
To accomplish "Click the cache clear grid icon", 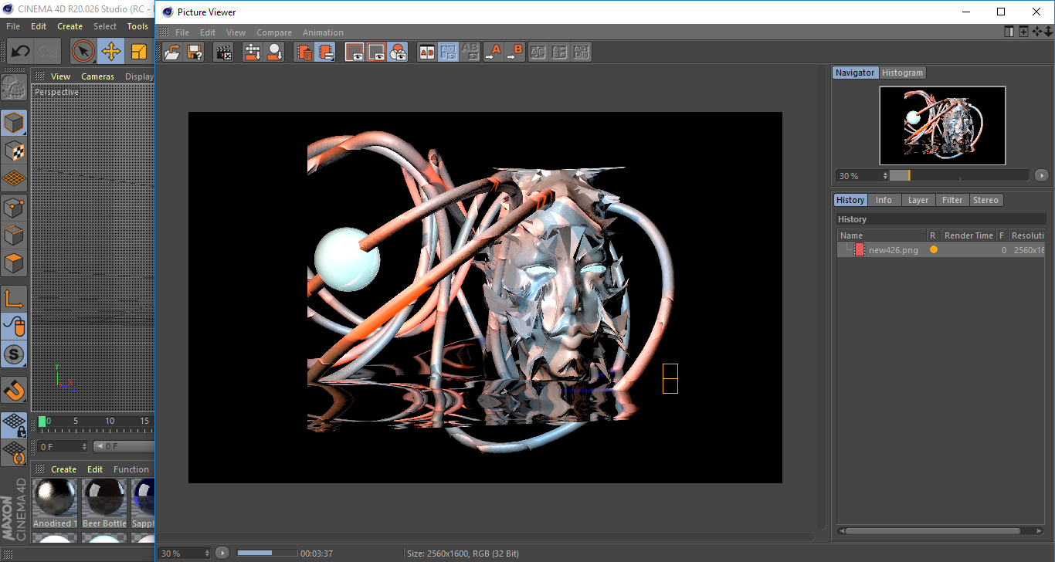I will pyautogui.click(x=253, y=52).
